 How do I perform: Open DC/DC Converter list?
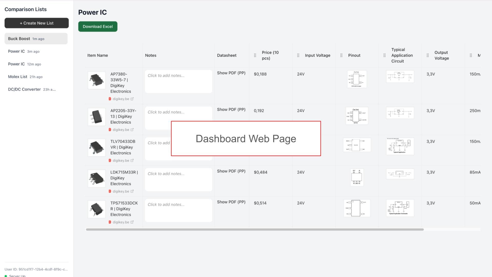point(24,90)
